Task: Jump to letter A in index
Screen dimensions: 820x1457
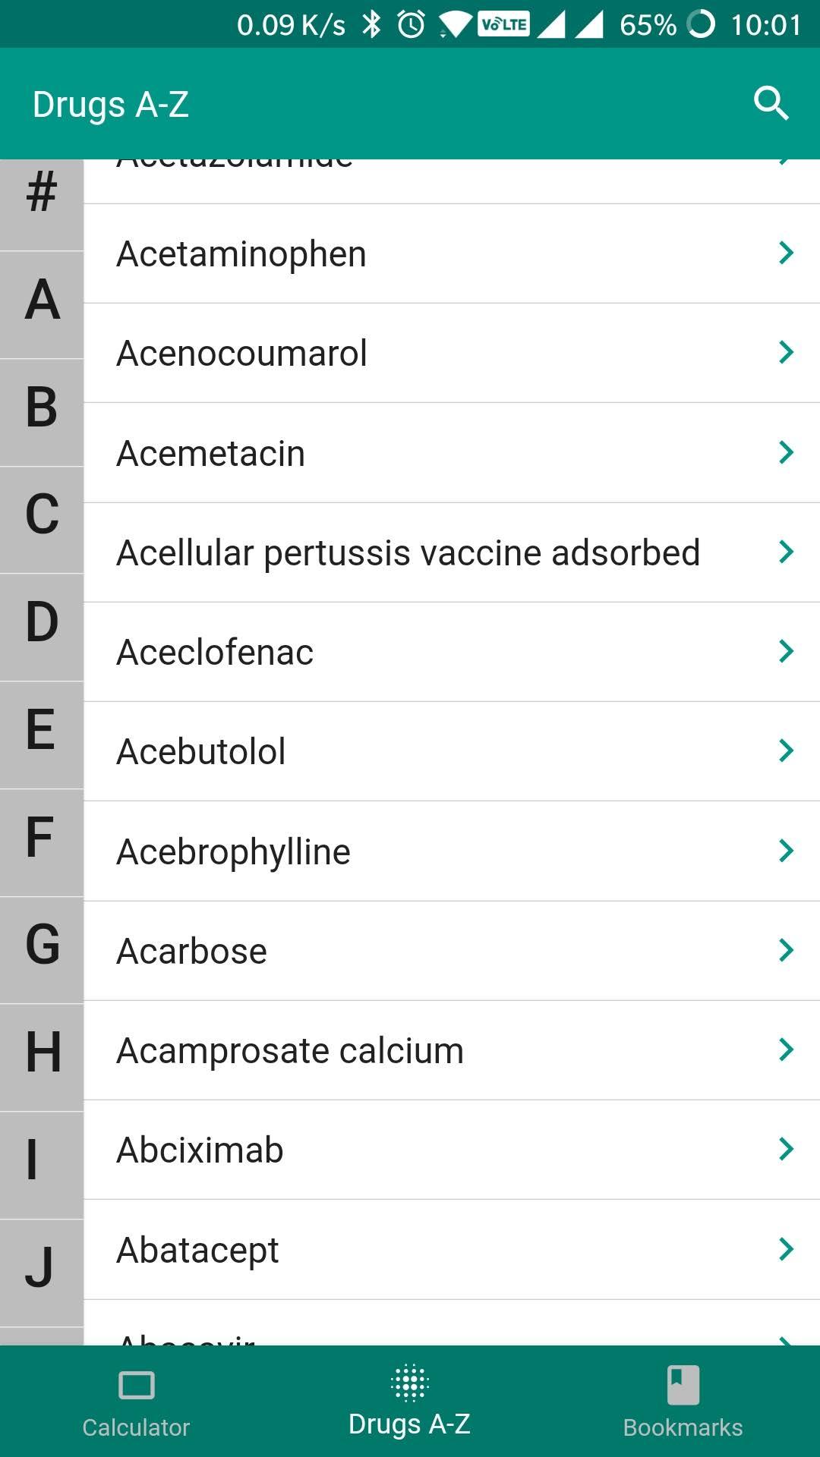Action: tap(42, 304)
